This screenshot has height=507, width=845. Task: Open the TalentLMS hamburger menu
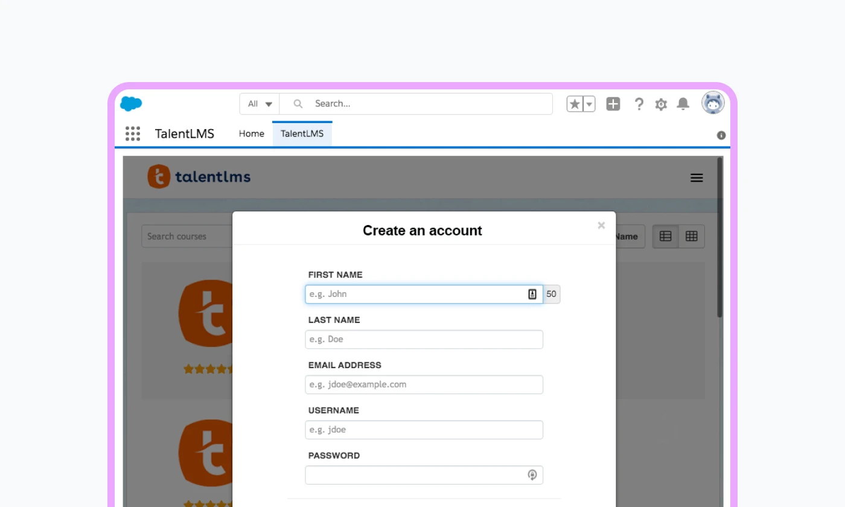tap(697, 177)
